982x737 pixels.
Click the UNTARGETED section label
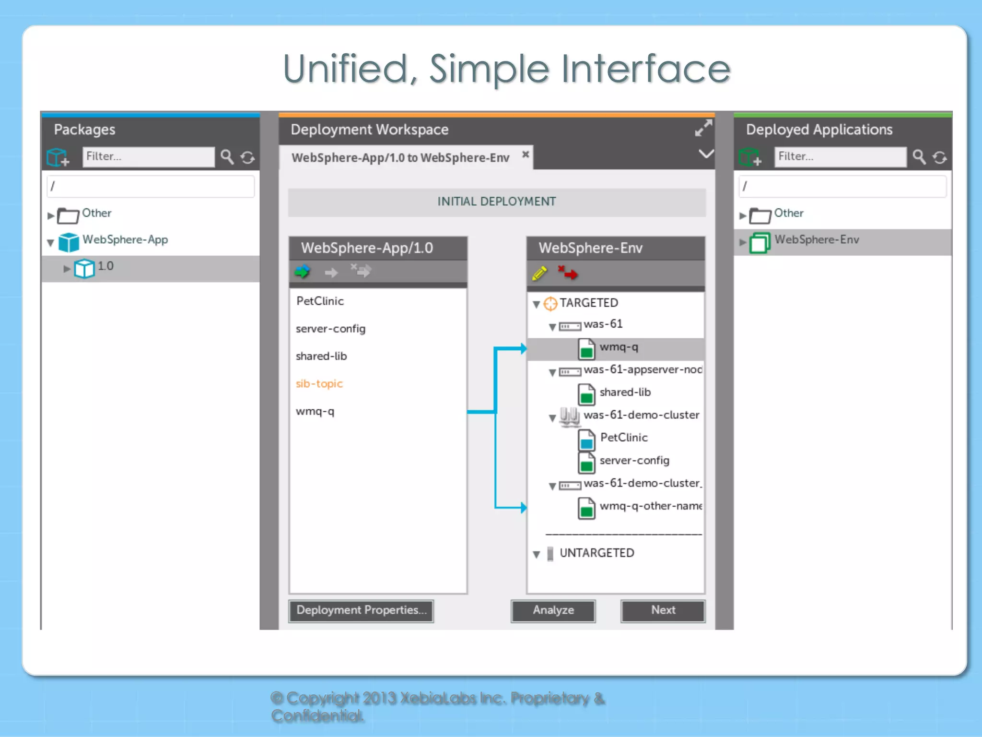[x=596, y=553]
